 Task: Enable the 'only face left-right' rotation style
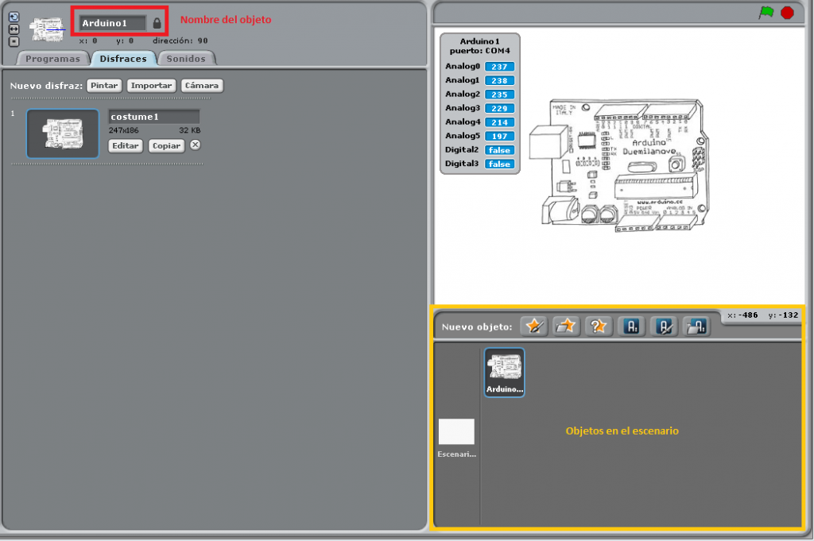[14, 29]
